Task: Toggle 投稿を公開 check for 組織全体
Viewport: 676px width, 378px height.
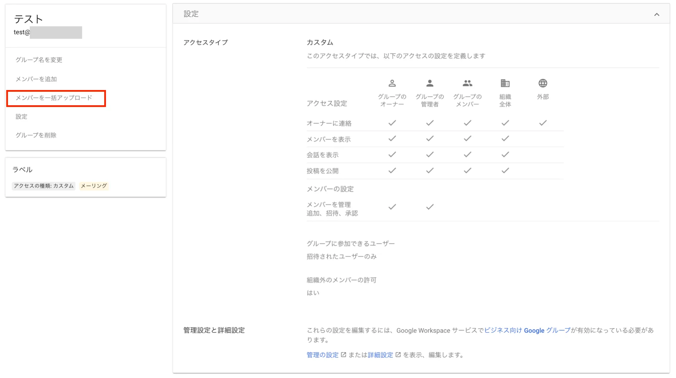Action: click(x=505, y=171)
